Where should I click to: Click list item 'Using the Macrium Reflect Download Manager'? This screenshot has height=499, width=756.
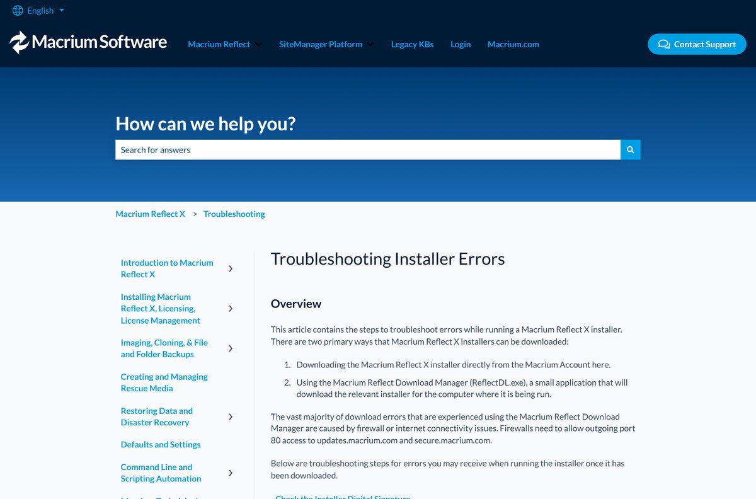click(462, 388)
